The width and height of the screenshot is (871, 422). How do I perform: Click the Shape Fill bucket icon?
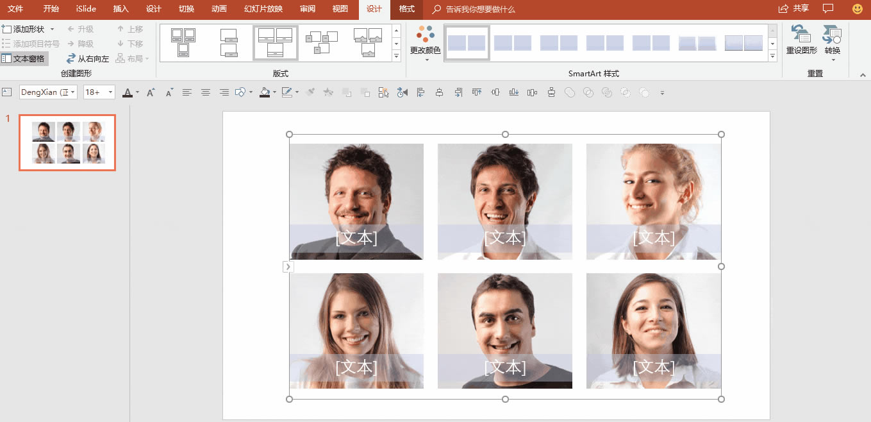click(265, 92)
